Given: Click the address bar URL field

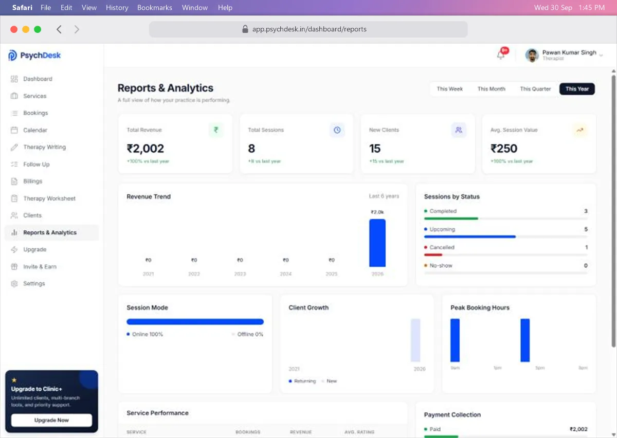Looking at the screenshot, I should (308, 29).
